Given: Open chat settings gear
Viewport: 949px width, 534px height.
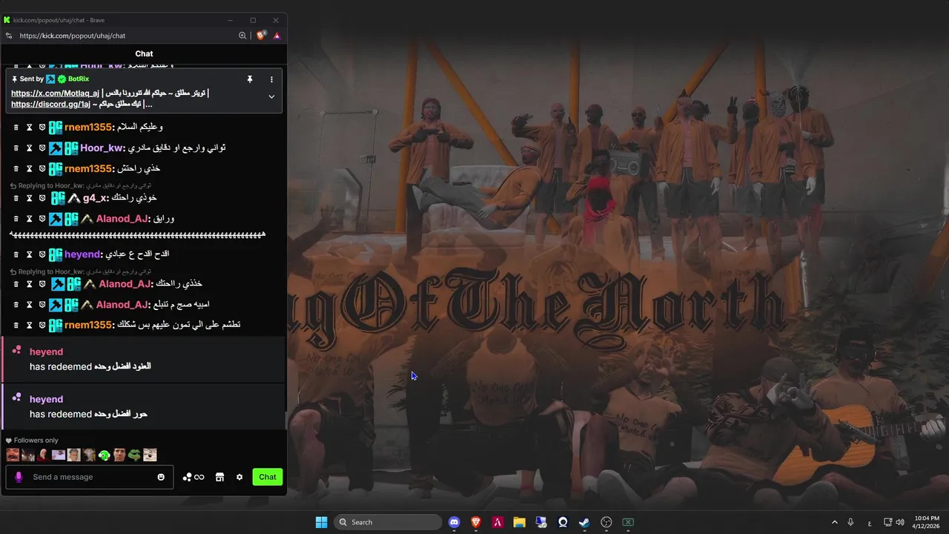Looking at the screenshot, I should (x=239, y=477).
